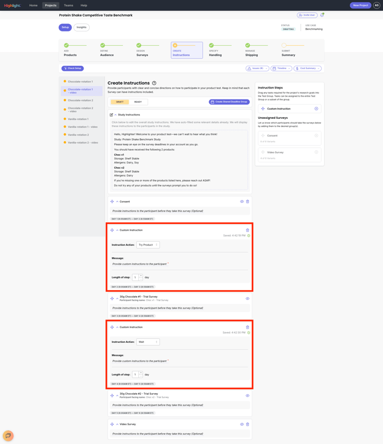The height and width of the screenshot is (444, 383).
Task: Select Vanilla-rotation 2 - video in sidebar
Action: [82, 143]
